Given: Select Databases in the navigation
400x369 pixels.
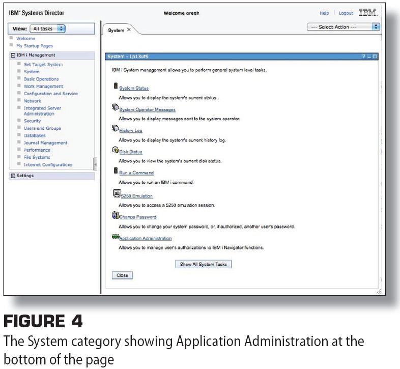Looking at the screenshot, I should [35, 135].
